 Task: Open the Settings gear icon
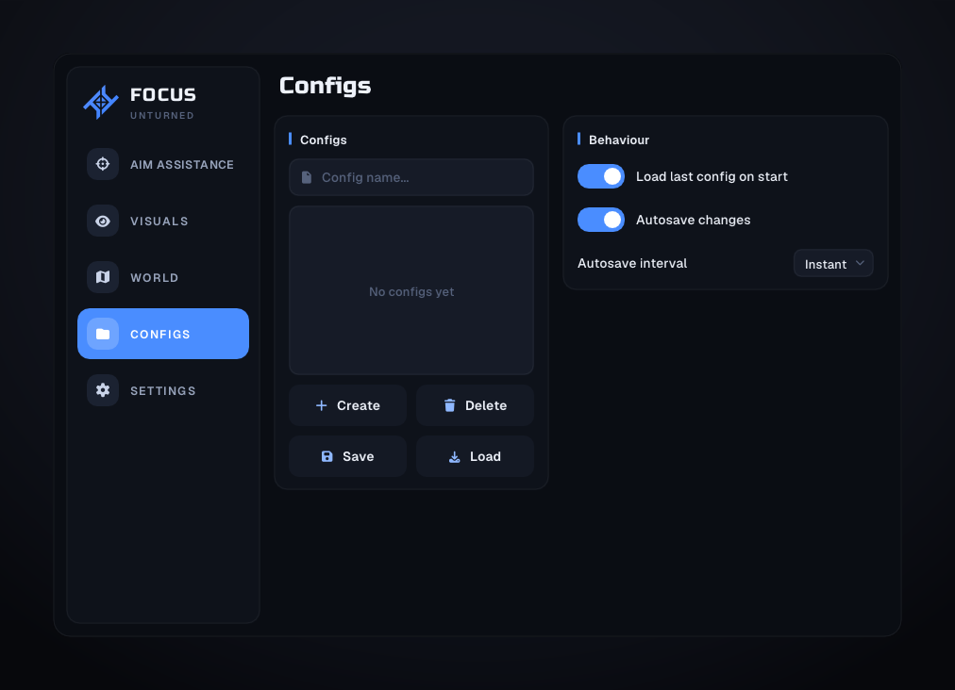[x=103, y=390]
